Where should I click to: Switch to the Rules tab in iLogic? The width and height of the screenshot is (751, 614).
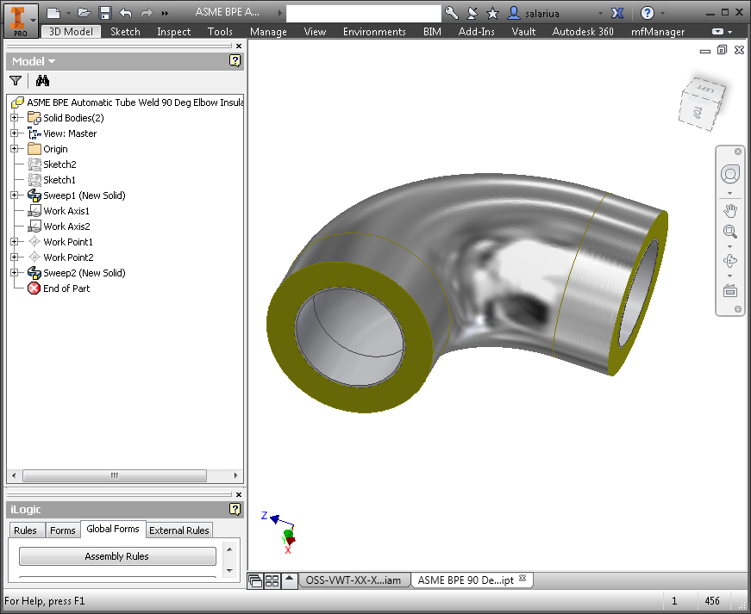pos(26,530)
